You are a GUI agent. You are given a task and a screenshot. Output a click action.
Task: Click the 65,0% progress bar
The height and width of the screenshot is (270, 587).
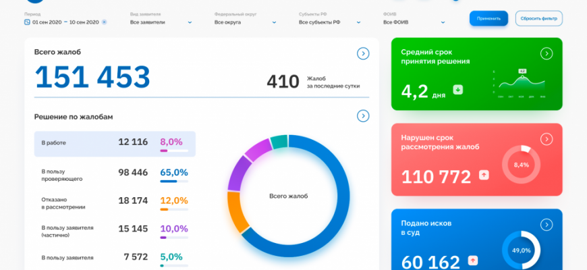point(173,182)
